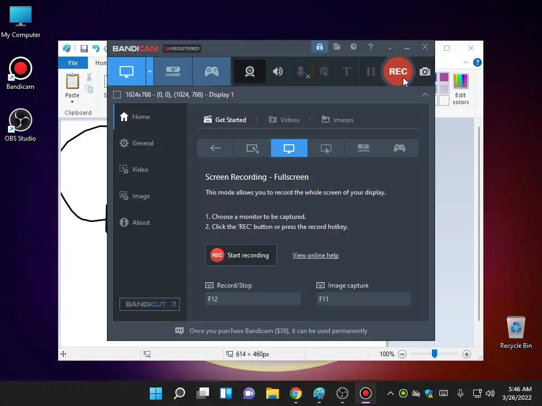This screenshot has width=542, height=406.
Task: Click the Paint zoom slider handle
Action: click(435, 354)
